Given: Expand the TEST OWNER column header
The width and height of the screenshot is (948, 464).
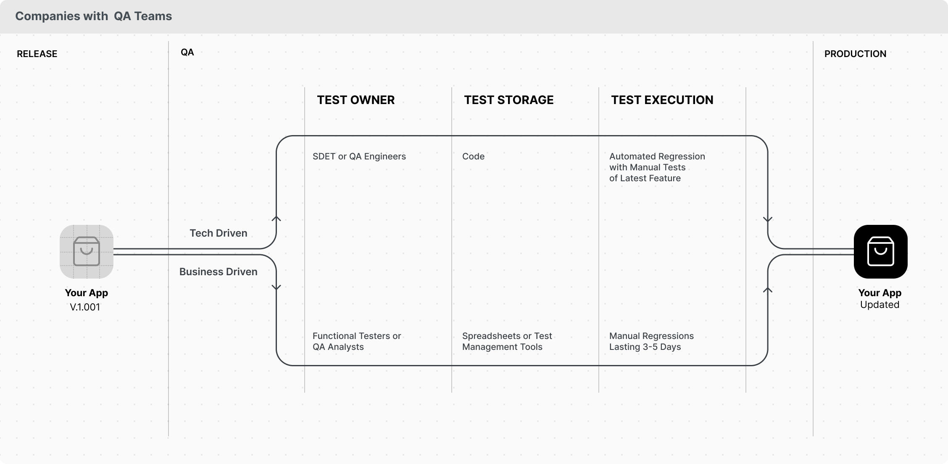Looking at the screenshot, I should [x=355, y=100].
